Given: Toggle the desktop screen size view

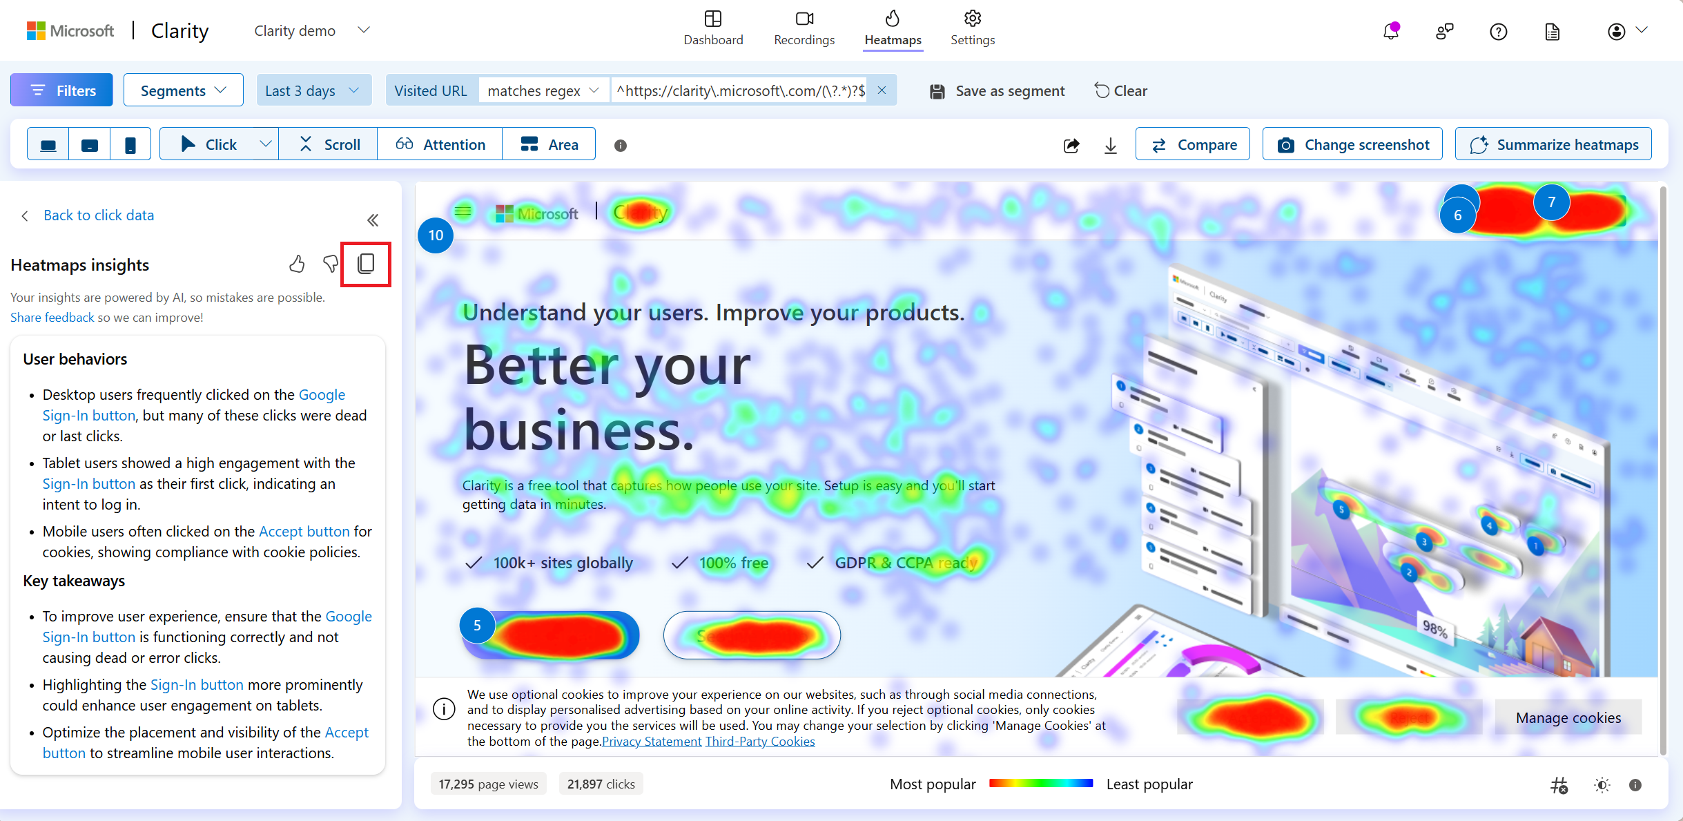Looking at the screenshot, I should coord(48,144).
